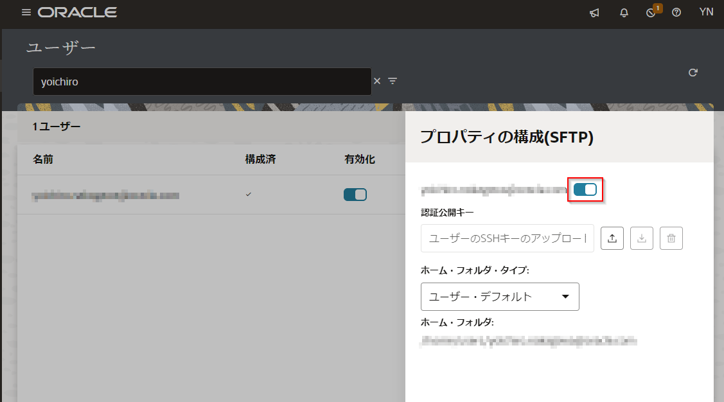Open the header icon with badge 1
Viewport: 724px width, 402px height.
click(651, 13)
